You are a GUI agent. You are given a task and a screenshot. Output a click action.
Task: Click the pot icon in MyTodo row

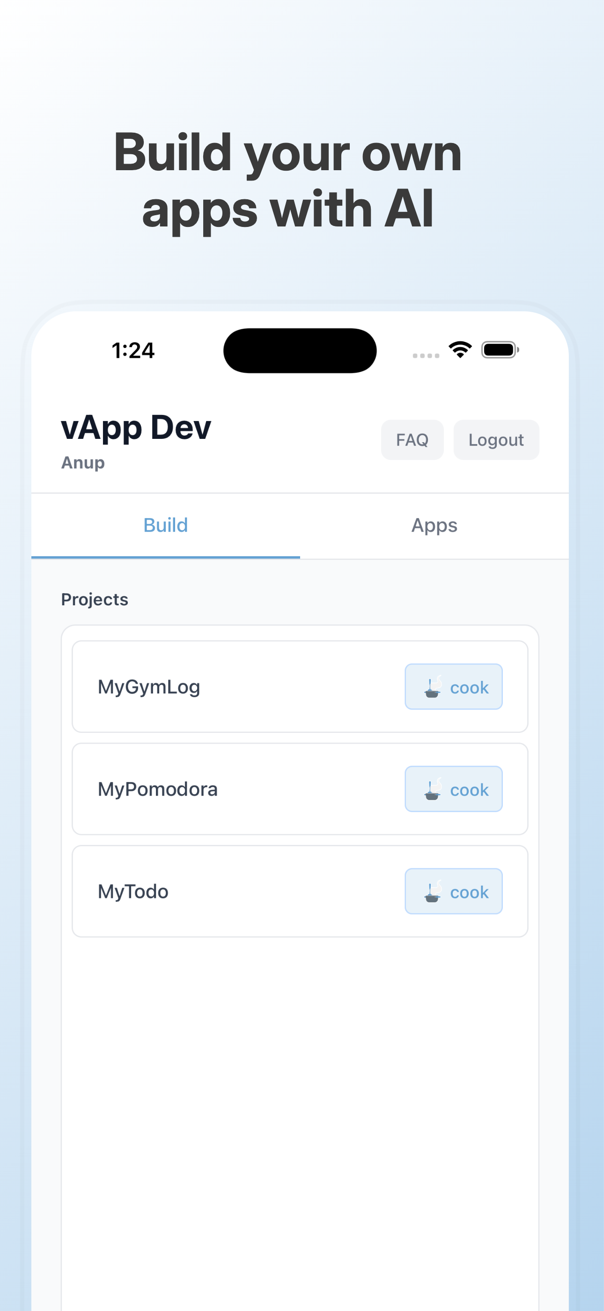pyautogui.click(x=433, y=892)
